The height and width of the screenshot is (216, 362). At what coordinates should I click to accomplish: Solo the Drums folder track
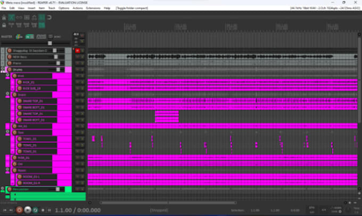tap(83, 69)
